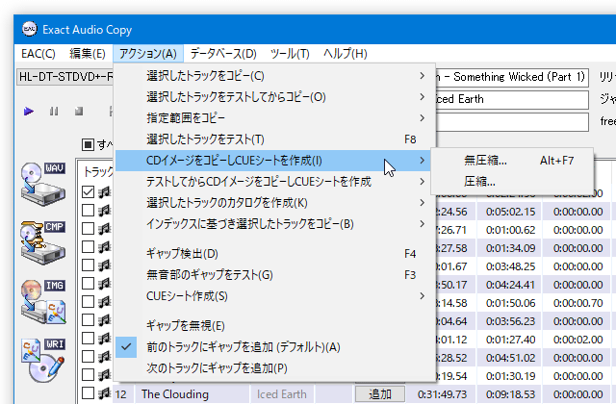Image resolution: width=616 pixels, height=404 pixels.
Task: Check the track checkbox in the 0:04:24.41 row
Action: 88,284
